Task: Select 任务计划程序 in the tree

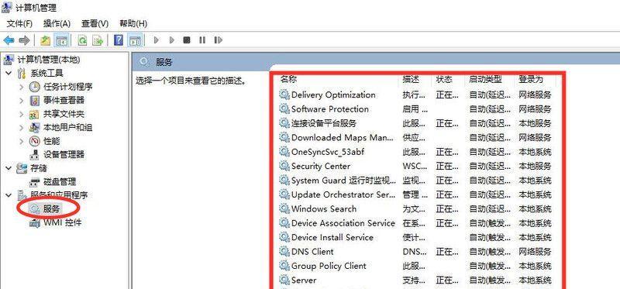Action: tap(68, 87)
